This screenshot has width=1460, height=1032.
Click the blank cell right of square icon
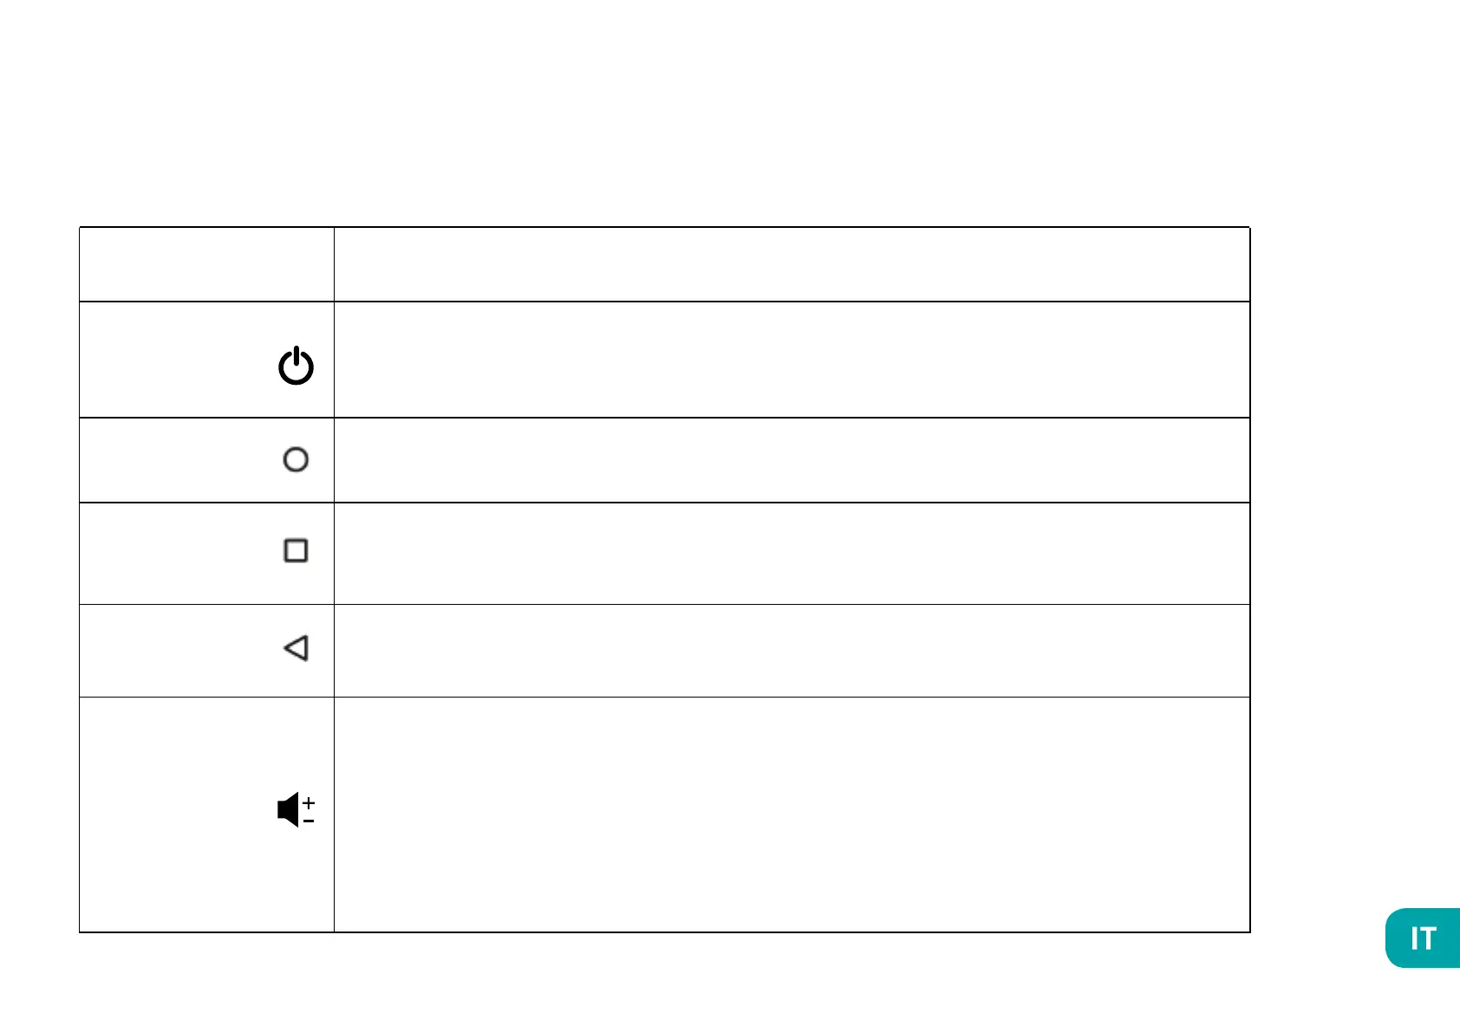pos(791,553)
